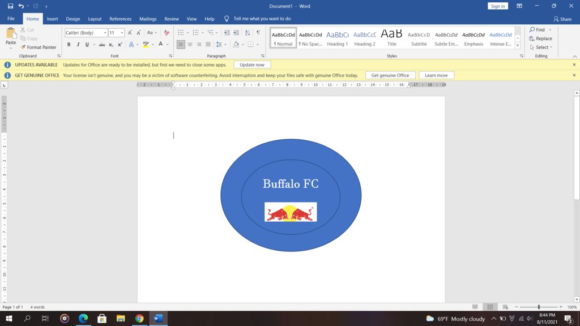Apply subscript formatting
This screenshot has width=580, height=326.
[x=111, y=45]
